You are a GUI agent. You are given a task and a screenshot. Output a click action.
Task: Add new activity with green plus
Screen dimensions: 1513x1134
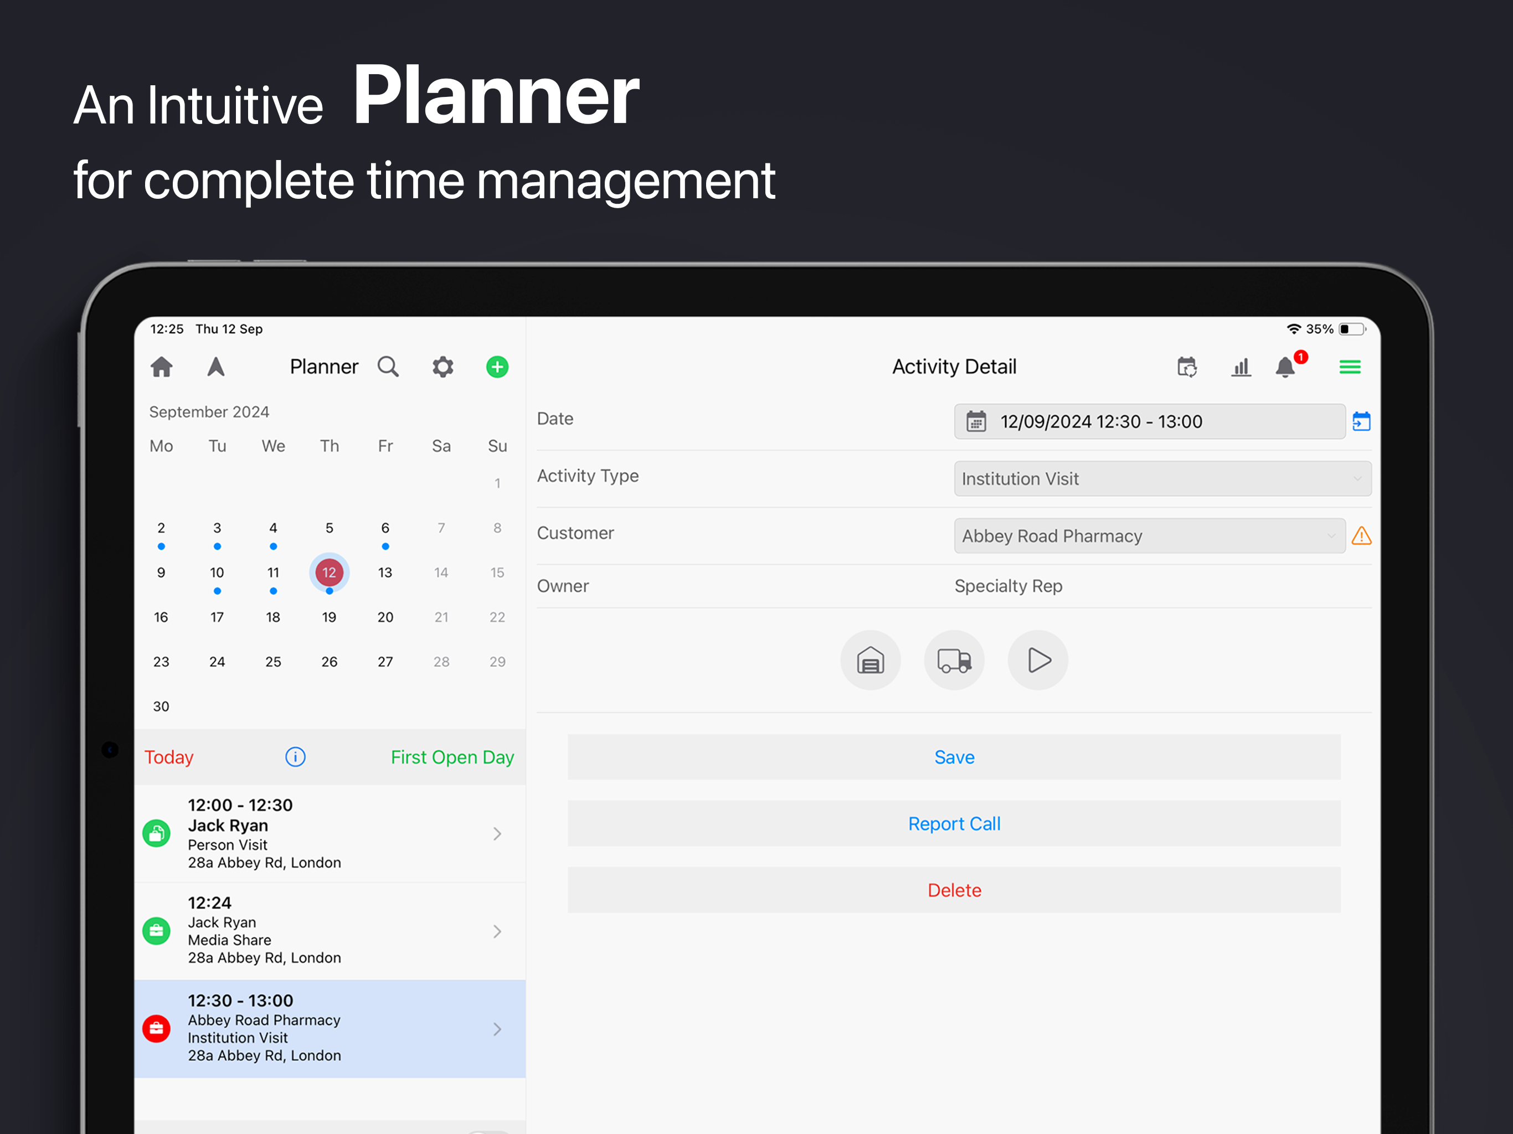pos(497,367)
